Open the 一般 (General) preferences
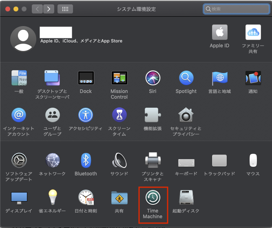Screen dimensions: 272x228 pos(19,78)
